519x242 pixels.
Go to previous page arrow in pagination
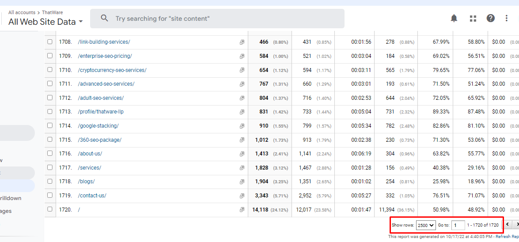(x=508, y=225)
